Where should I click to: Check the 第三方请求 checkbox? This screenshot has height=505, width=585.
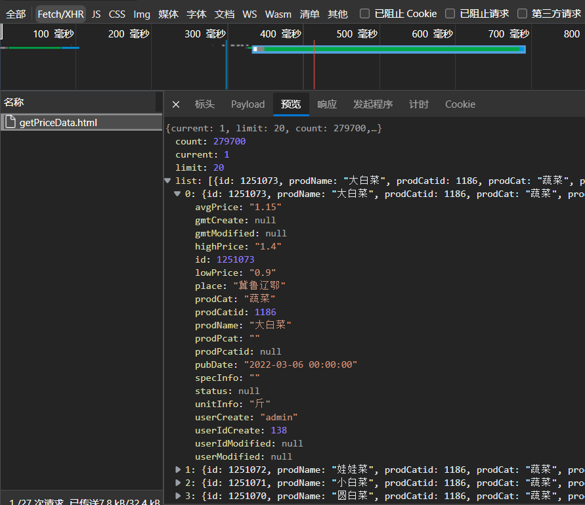click(x=522, y=14)
